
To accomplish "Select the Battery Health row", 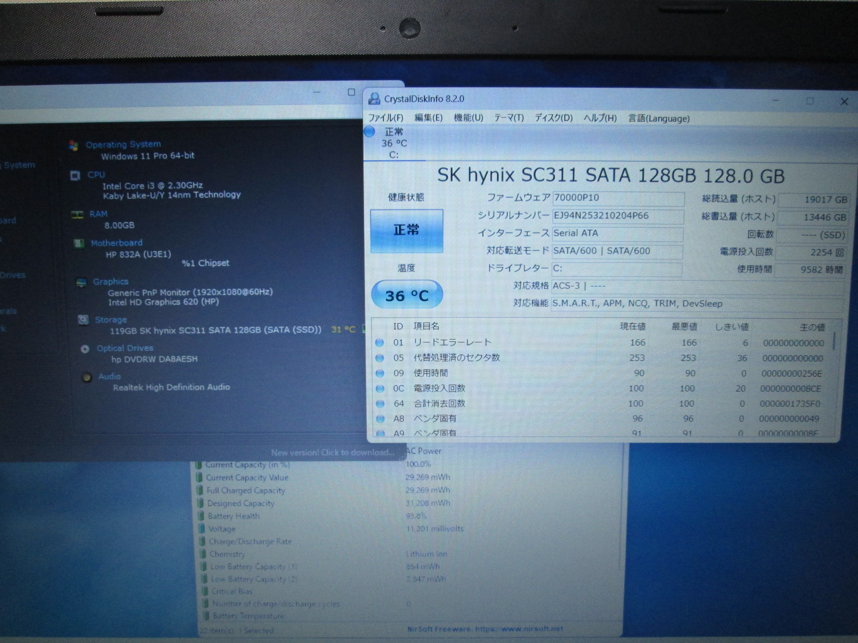I will 234,516.
